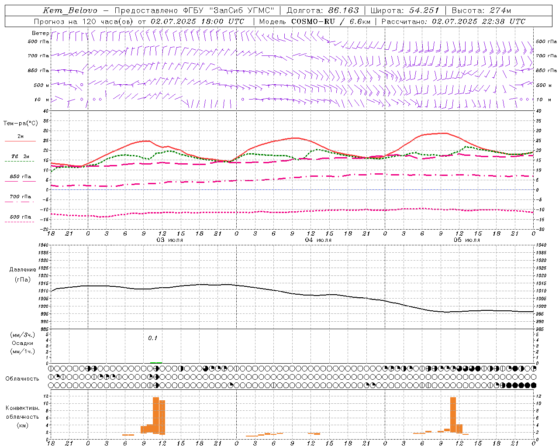Click the '04 июля' date label

[x=318, y=240]
